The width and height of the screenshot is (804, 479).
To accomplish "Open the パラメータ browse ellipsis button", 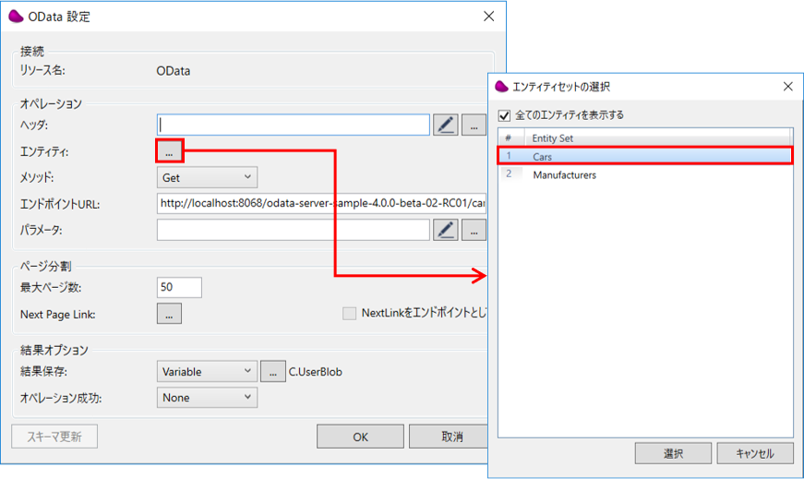I will [x=474, y=230].
